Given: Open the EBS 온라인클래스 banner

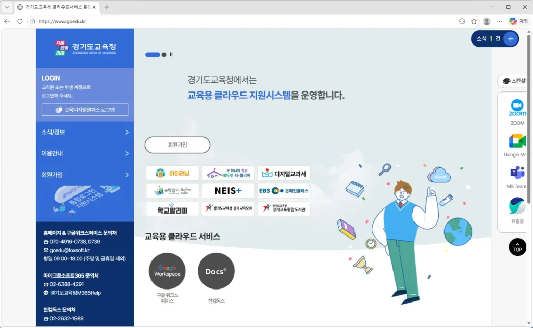Looking at the screenshot, I should point(284,191).
